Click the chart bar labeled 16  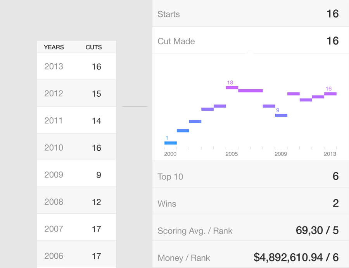(x=330, y=94)
